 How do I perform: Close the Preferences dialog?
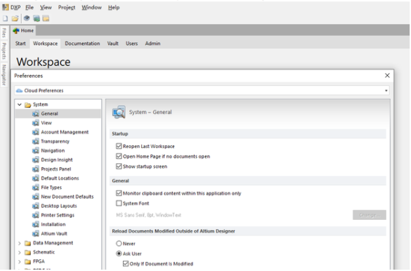387,76
